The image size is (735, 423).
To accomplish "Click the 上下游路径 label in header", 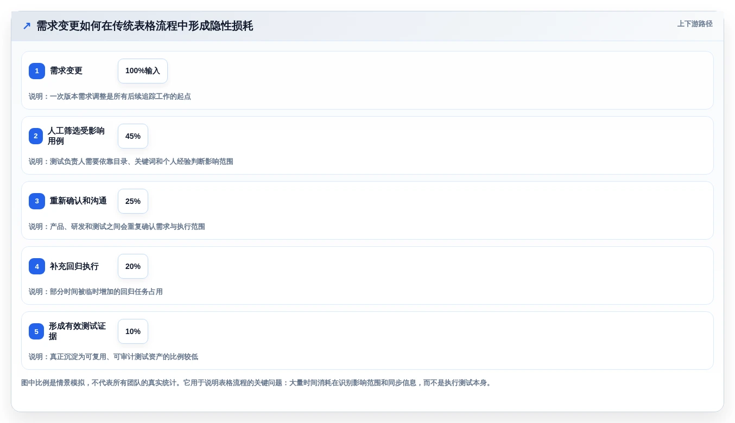I will pyautogui.click(x=695, y=24).
